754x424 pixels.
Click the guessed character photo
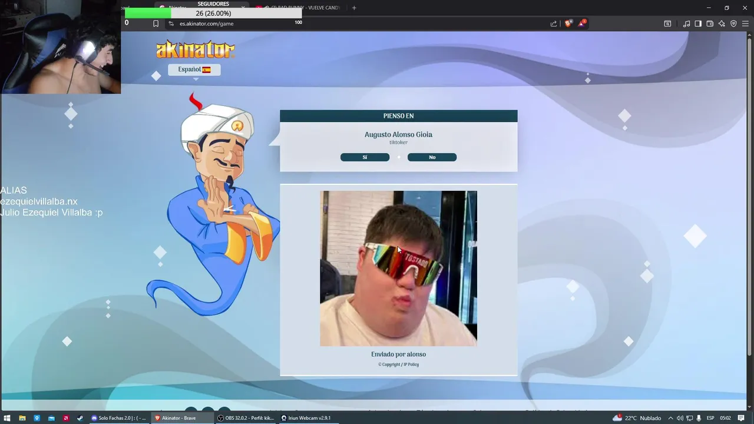pyautogui.click(x=398, y=268)
